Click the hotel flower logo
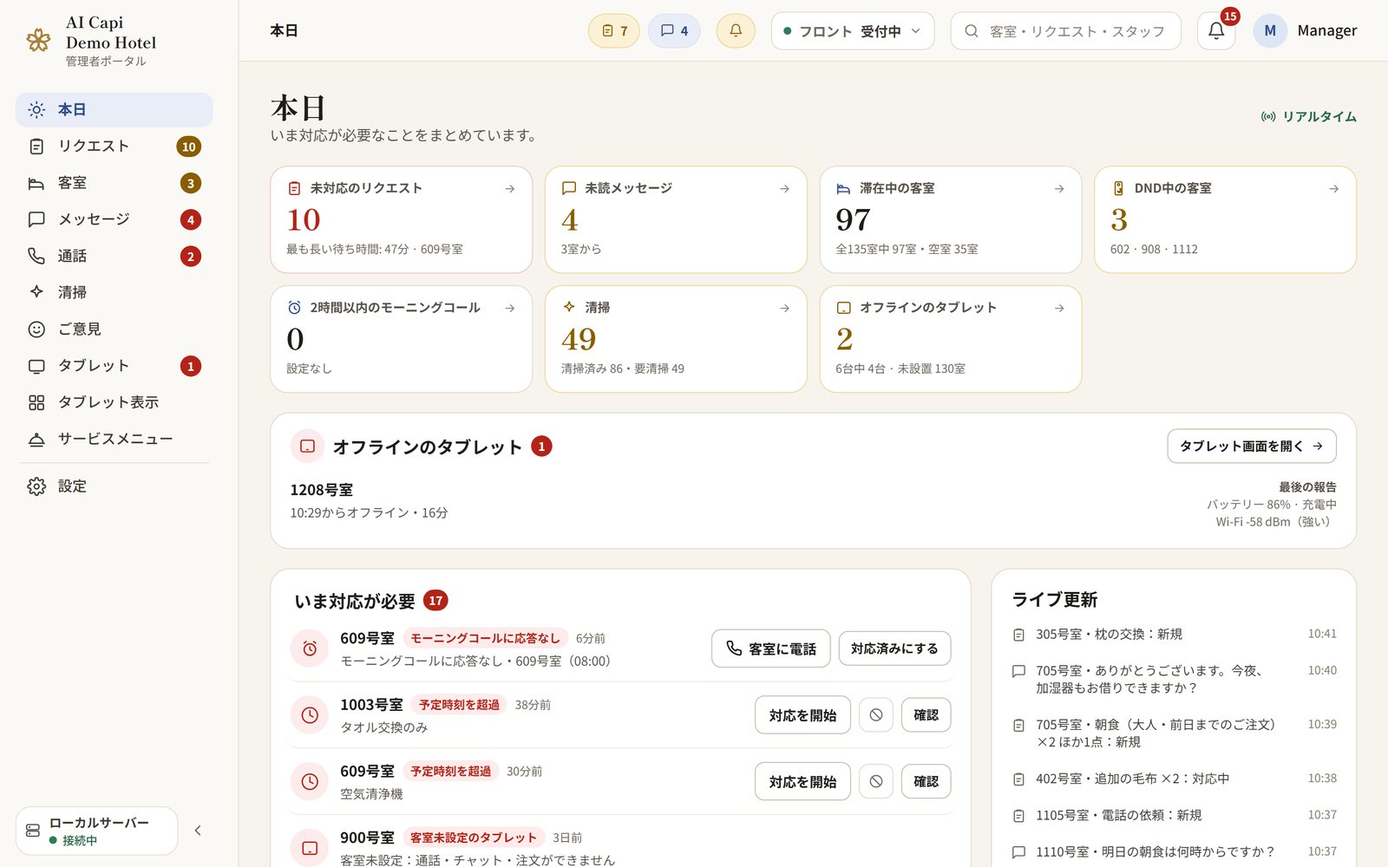 (x=38, y=40)
